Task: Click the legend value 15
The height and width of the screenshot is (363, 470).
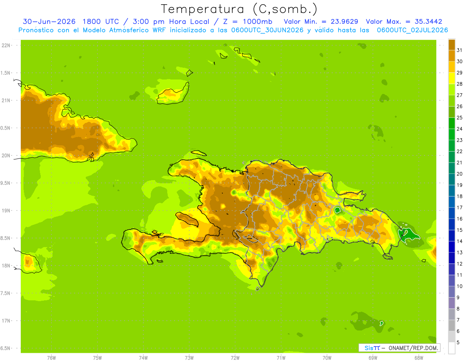Action: click(x=459, y=230)
